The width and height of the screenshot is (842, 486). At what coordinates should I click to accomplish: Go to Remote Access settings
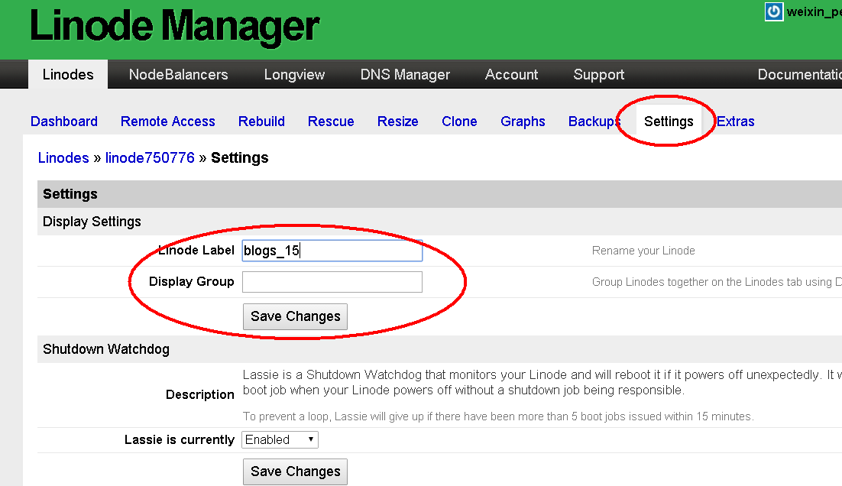coord(167,121)
